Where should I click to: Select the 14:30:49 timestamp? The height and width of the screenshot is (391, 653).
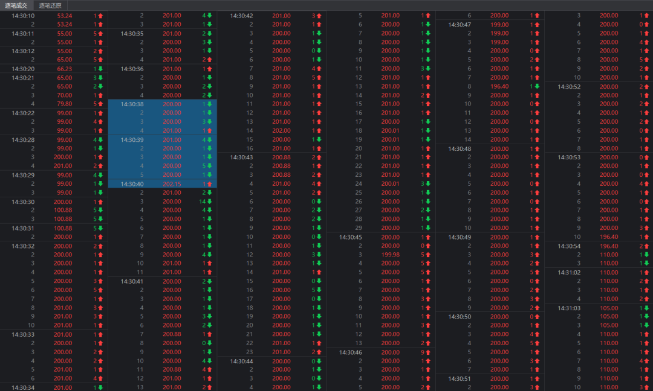(460, 237)
